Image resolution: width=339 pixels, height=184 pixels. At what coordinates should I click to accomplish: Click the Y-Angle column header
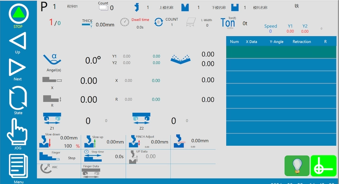click(x=277, y=41)
